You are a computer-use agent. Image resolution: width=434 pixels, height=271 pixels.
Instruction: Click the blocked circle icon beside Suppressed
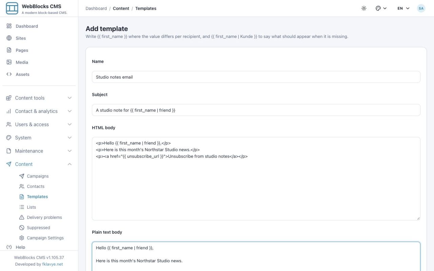pyautogui.click(x=22, y=228)
